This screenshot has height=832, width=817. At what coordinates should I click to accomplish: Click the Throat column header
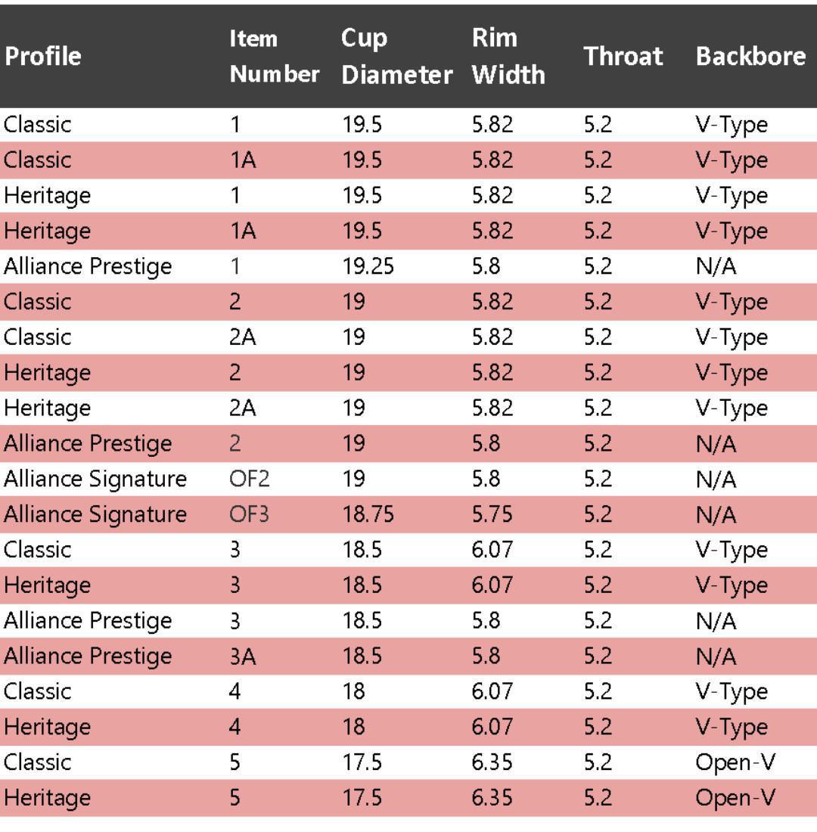pos(623,56)
